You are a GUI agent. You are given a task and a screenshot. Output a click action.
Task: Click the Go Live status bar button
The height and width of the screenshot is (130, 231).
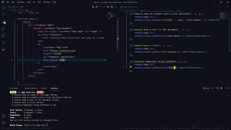(x=196, y=128)
